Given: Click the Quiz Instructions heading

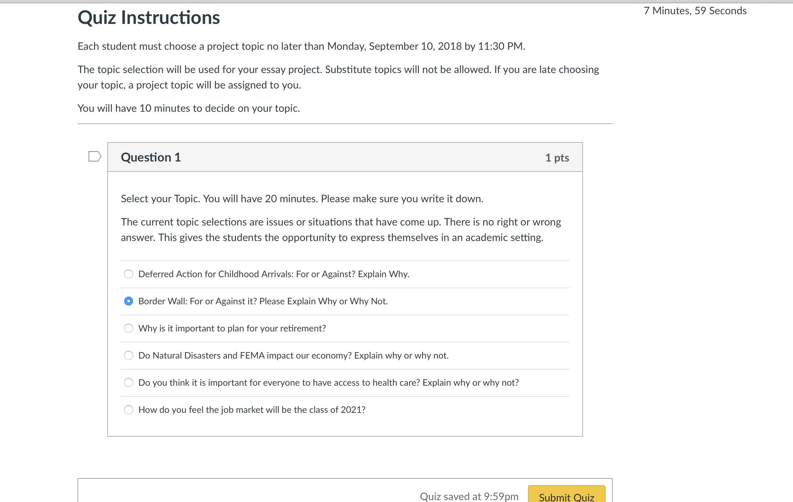Looking at the screenshot, I should 149,17.
